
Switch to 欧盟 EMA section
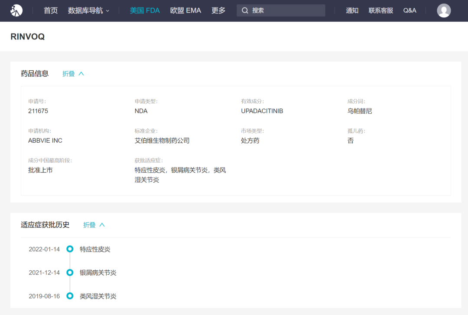tap(185, 10)
